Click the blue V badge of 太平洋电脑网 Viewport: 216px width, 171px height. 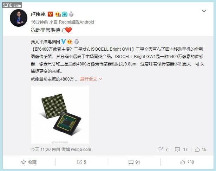64,41
